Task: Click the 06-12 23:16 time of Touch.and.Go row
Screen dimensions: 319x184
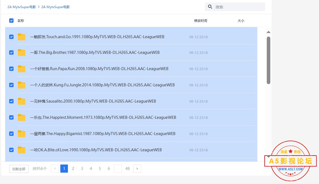Action: (199, 37)
